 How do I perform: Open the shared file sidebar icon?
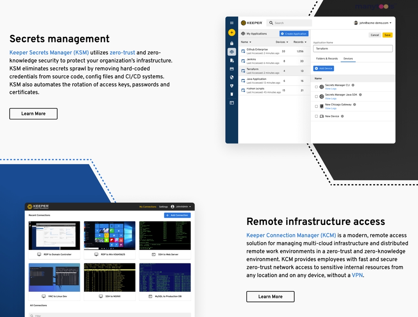coord(232,60)
